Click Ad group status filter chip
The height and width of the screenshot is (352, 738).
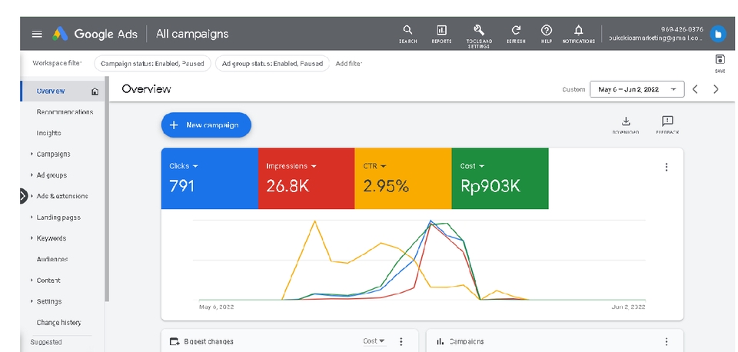click(272, 64)
